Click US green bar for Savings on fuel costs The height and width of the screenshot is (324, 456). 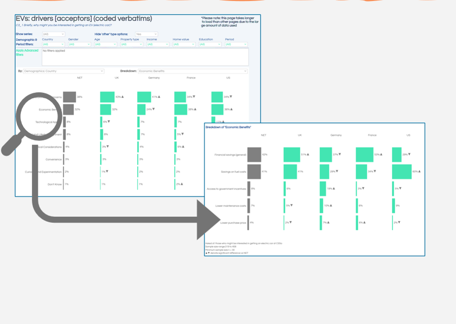point(402,171)
